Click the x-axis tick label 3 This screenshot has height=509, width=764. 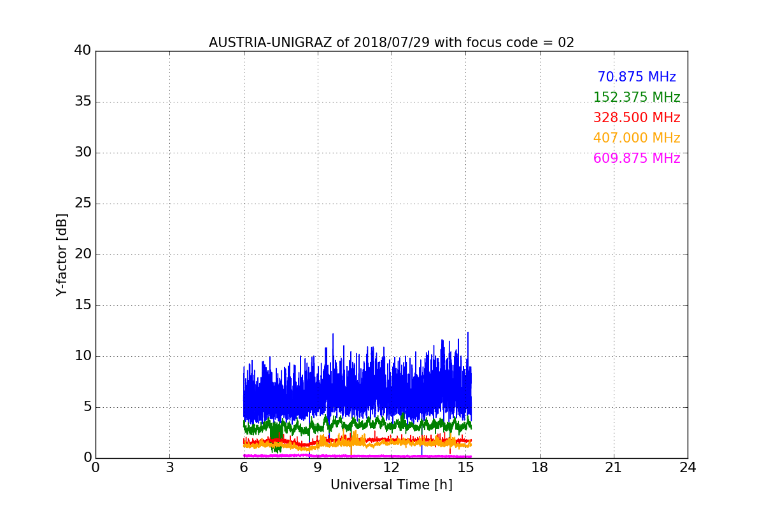pos(169,468)
